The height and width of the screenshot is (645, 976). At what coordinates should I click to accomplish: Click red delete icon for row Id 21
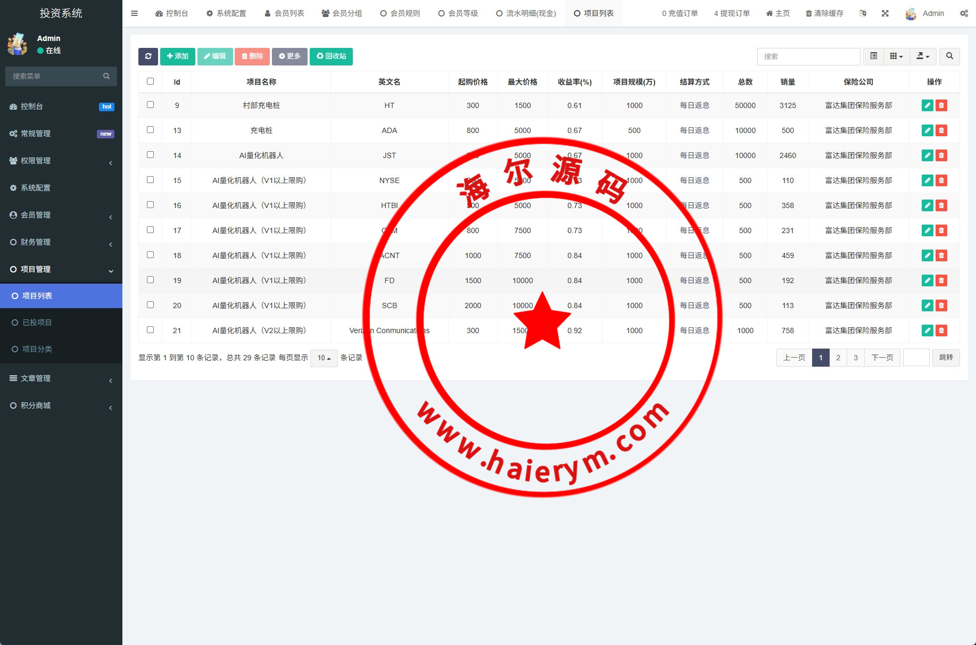click(x=941, y=330)
